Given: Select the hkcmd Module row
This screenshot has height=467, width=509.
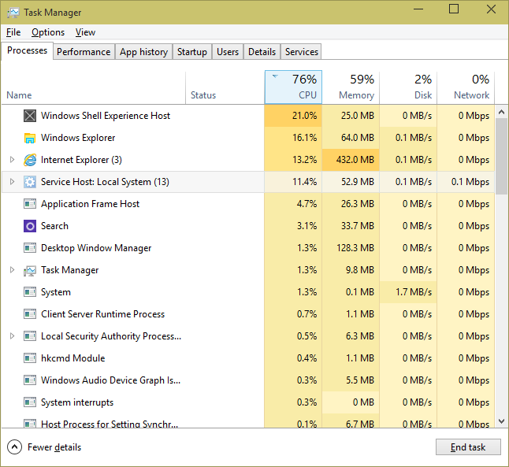Looking at the screenshot, I should [248, 358].
